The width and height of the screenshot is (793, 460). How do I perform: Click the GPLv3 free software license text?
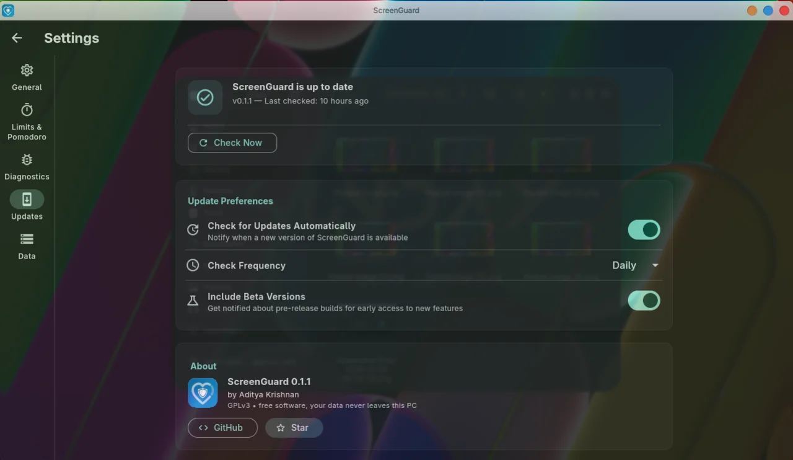(x=322, y=405)
